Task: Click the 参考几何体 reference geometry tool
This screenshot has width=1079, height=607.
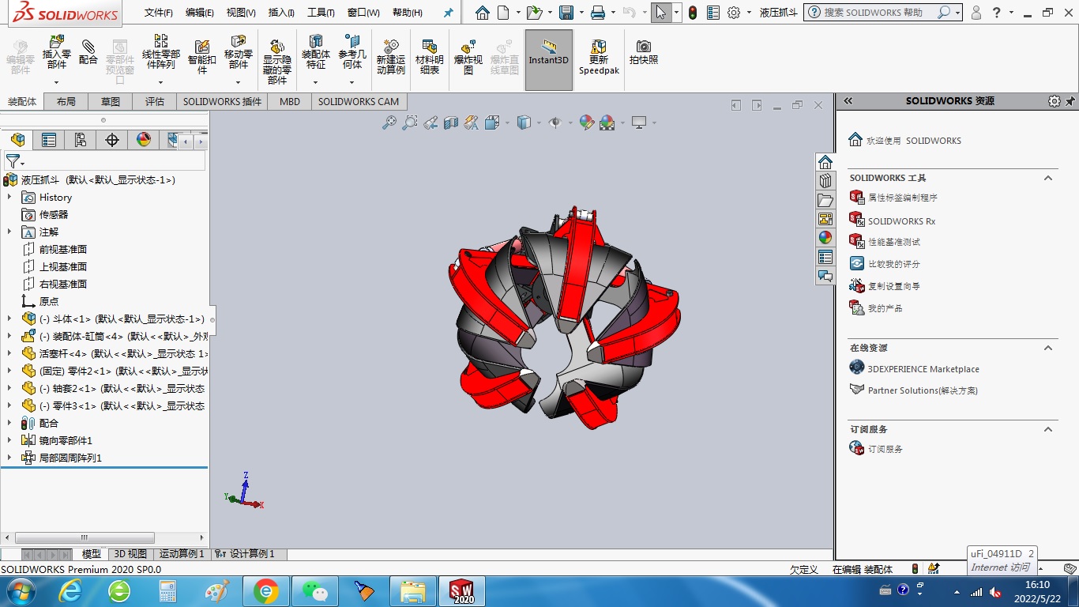Action: [352, 53]
